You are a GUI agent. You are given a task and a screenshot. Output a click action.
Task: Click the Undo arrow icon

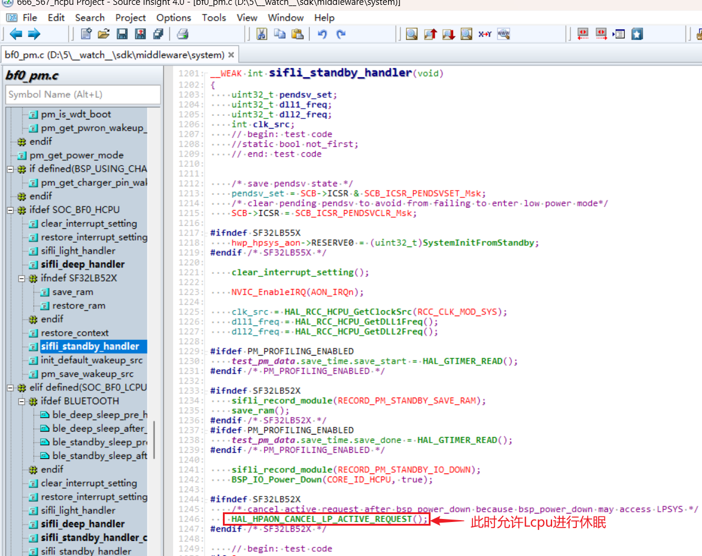322,34
